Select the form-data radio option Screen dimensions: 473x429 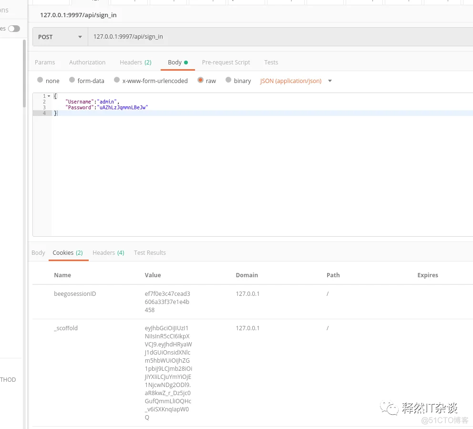click(x=72, y=80)
